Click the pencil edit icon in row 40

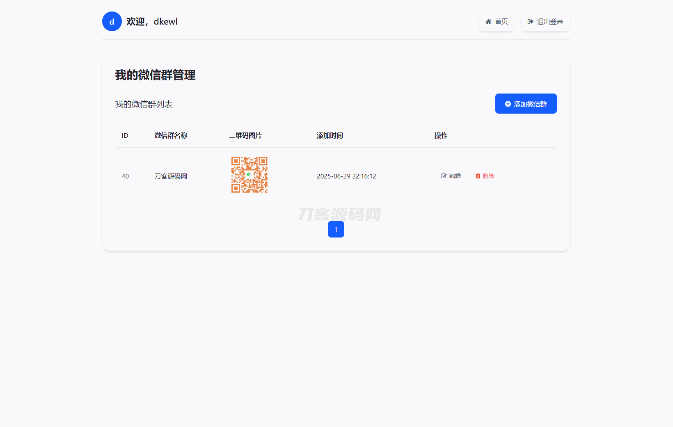tap(444, 176)
